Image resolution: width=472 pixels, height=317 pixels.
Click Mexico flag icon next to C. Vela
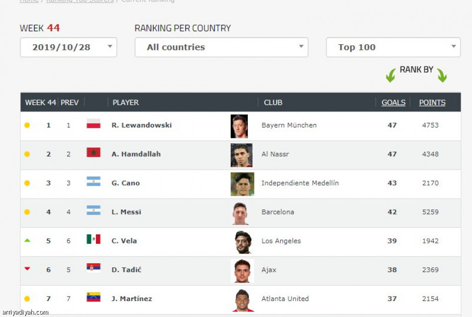[x=93, y=239]
